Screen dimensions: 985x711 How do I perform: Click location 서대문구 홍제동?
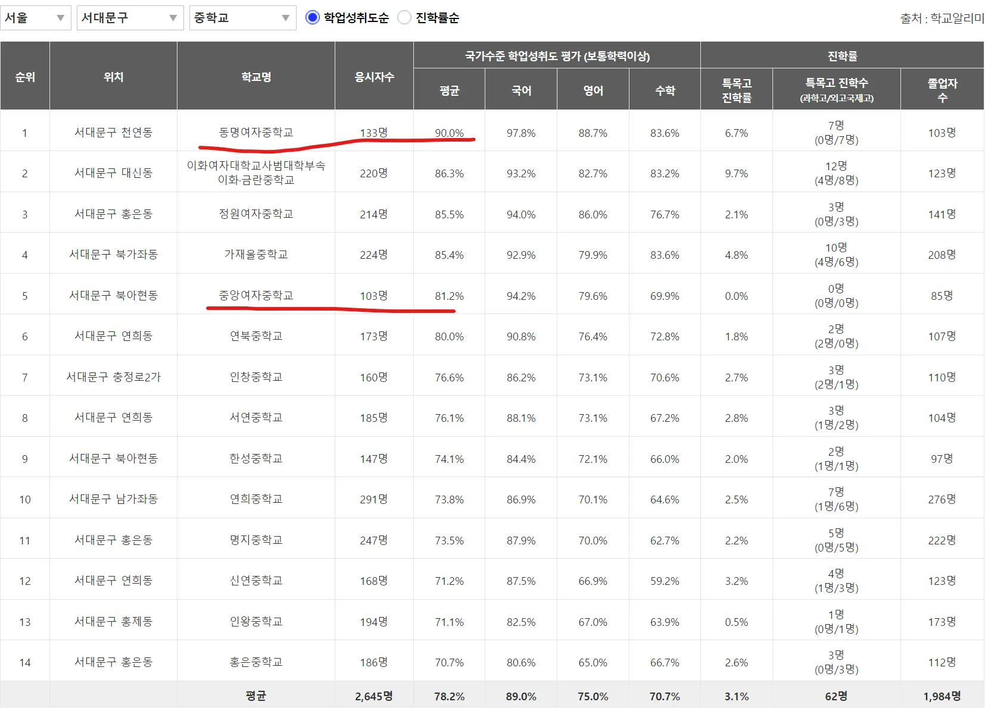tap(113, 621)
